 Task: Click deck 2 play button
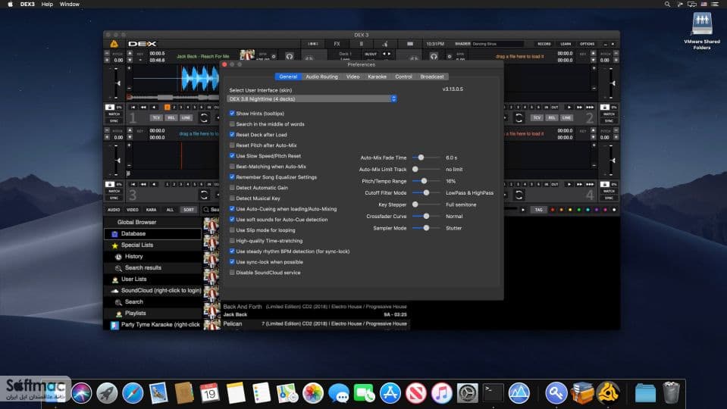coord(569,107)
